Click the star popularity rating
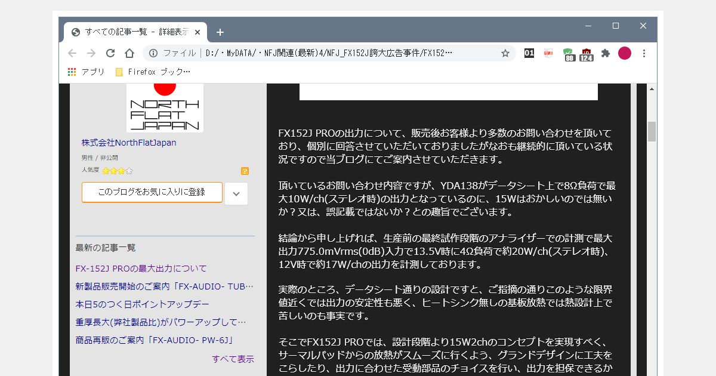Image resolution: width=716 pixels, height=376 pixels. pos(118,171)
